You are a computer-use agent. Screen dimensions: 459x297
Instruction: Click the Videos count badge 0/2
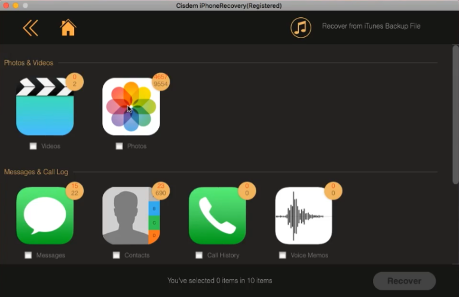(x=75, y=81)
